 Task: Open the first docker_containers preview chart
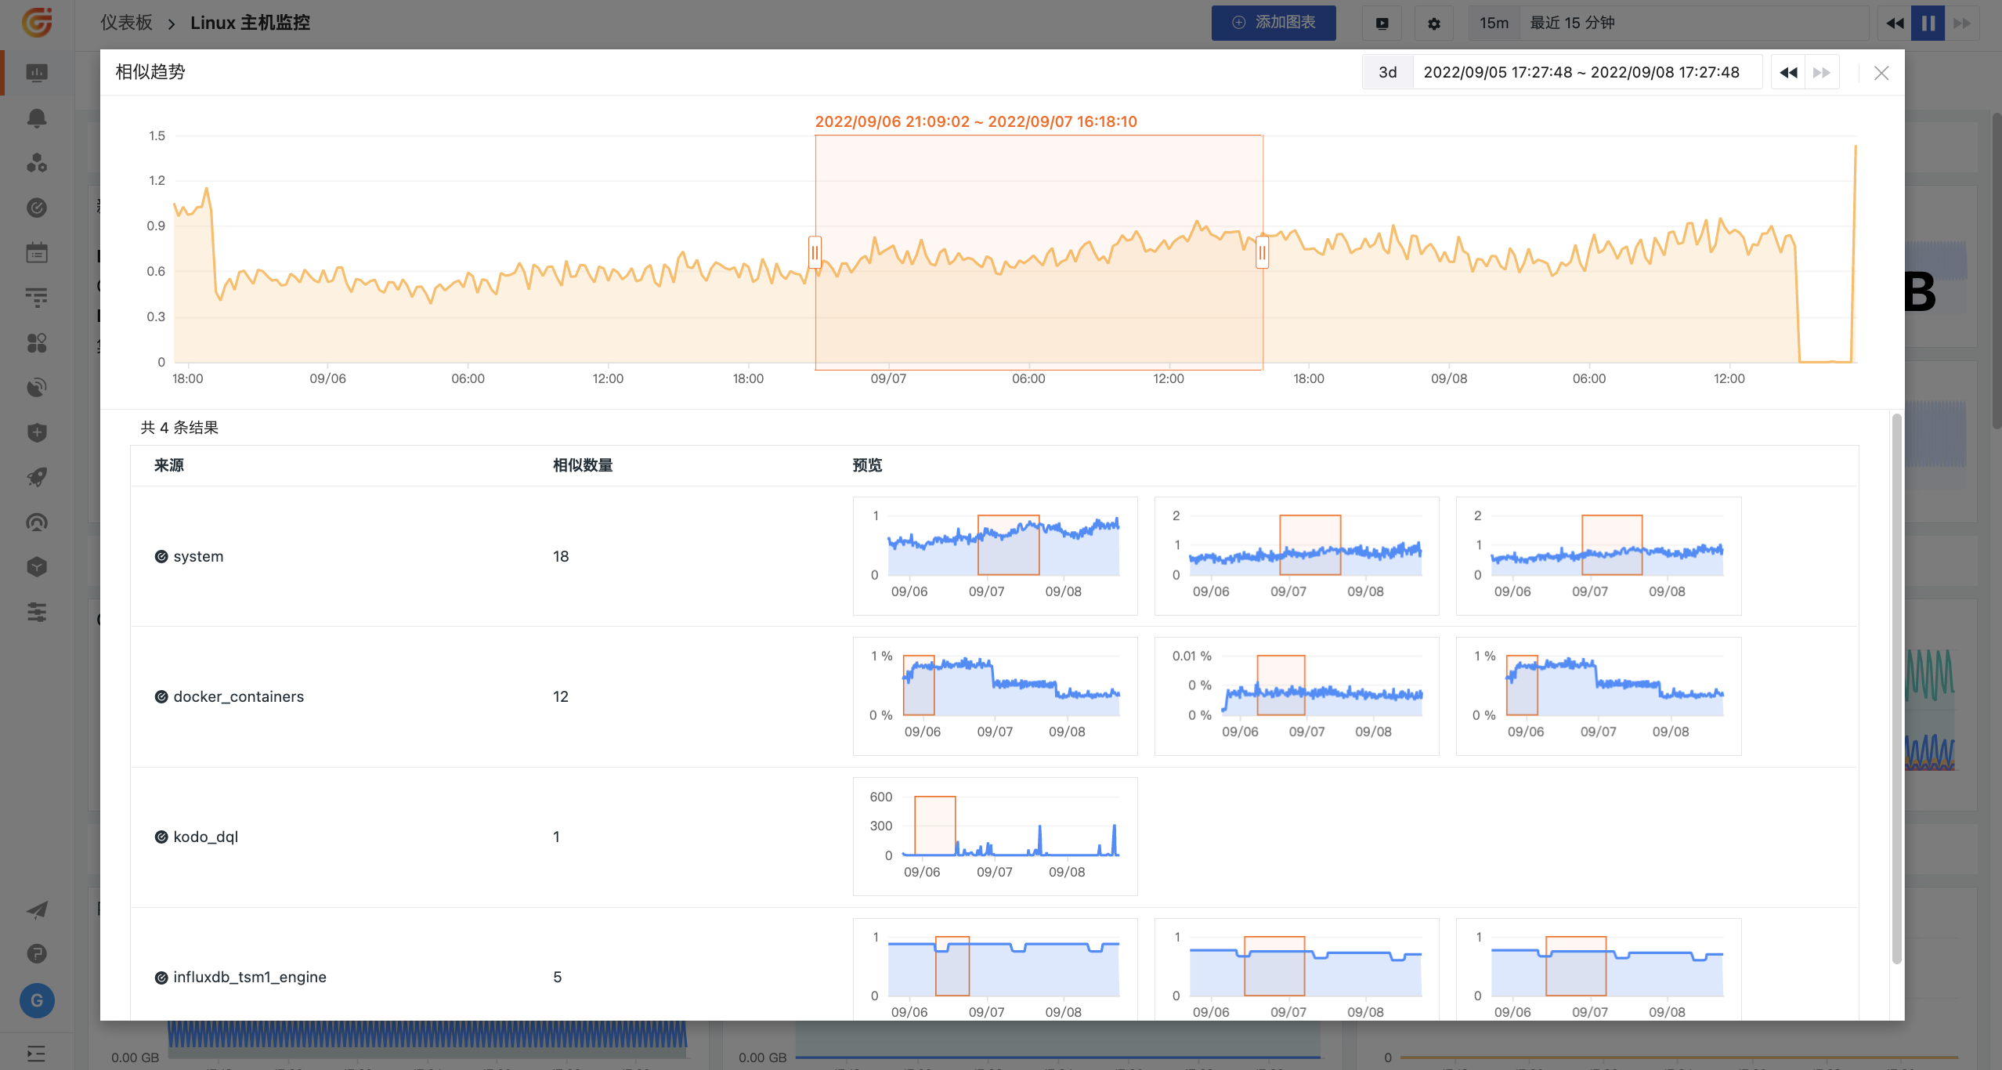995,696
